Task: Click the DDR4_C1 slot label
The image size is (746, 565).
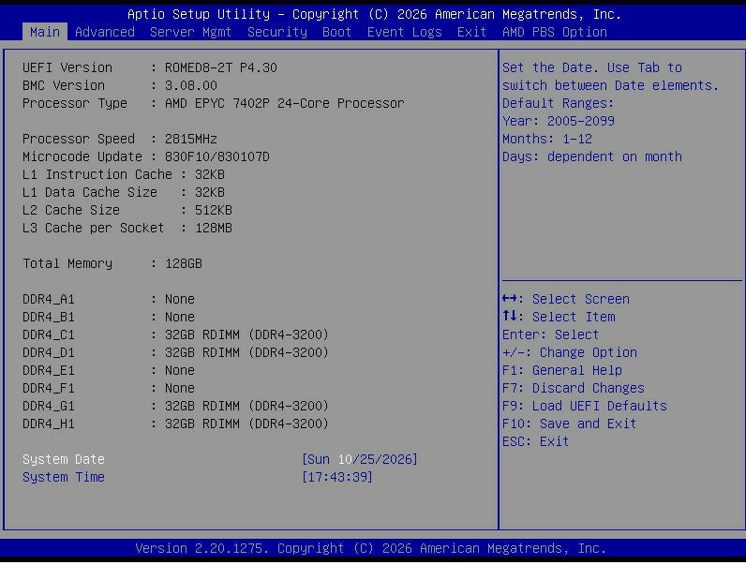Action: 49,335
